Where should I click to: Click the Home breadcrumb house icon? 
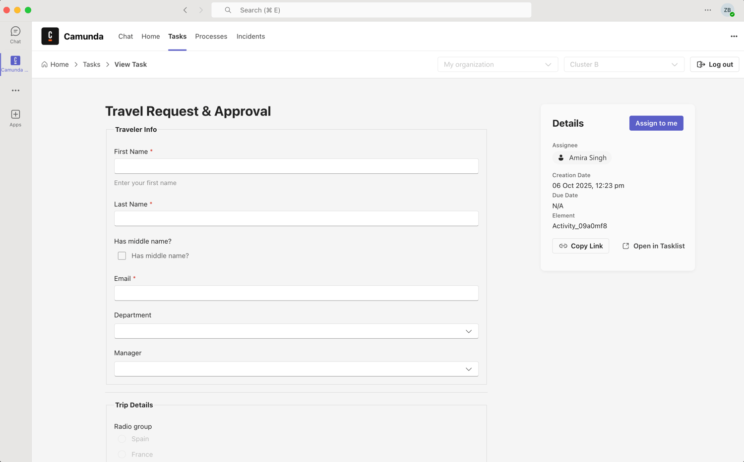pyautogui.click(x=45, y=64)
